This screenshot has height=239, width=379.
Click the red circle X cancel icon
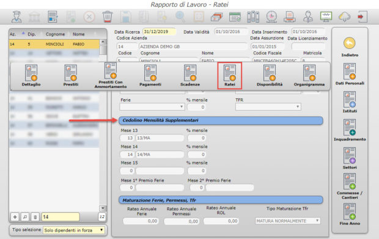pos(89,17)
